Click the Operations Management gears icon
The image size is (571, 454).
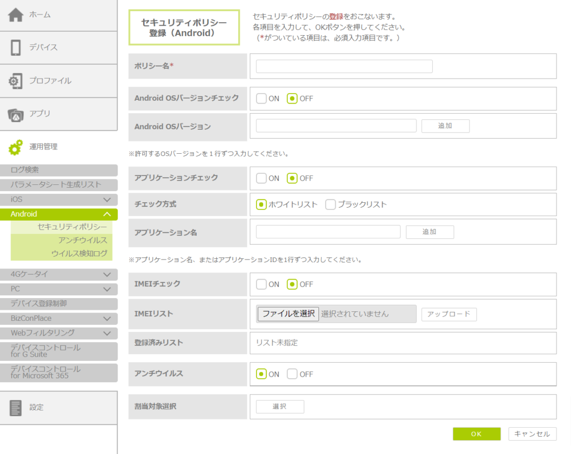click(x=16, y=147)
